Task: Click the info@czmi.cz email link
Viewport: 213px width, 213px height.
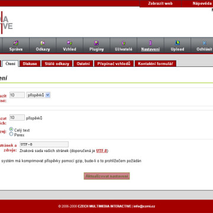Action: [x=144, y=206]
